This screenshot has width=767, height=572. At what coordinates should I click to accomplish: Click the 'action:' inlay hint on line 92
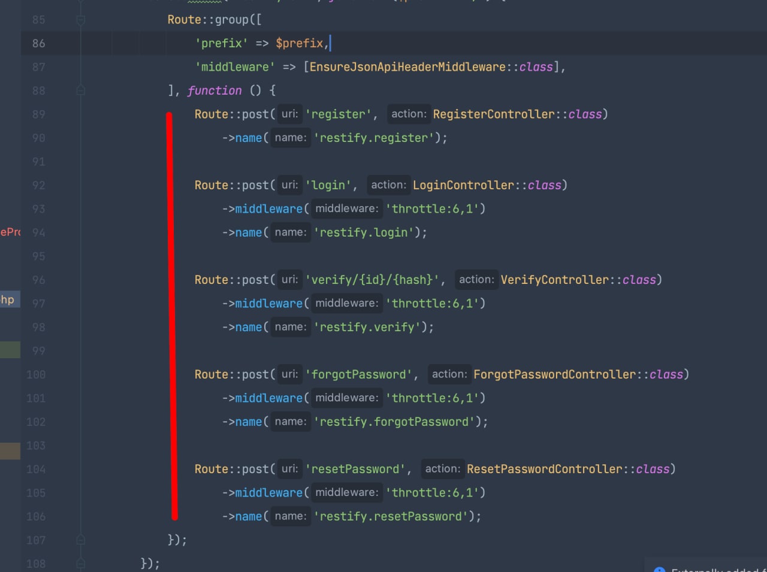[388, 185]
